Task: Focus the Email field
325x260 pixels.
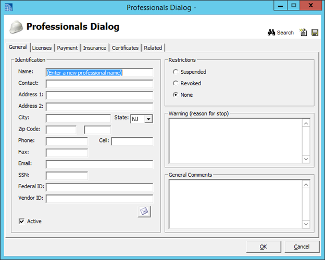Action: (x=99, y=164)
